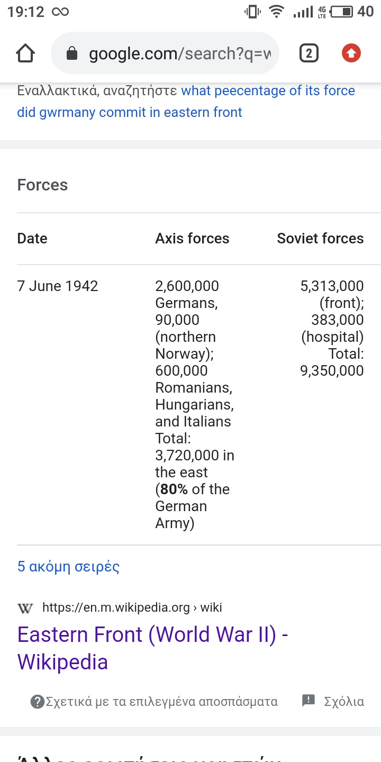
Task: Tap the Forces table heading
Action: click(42, 185)
